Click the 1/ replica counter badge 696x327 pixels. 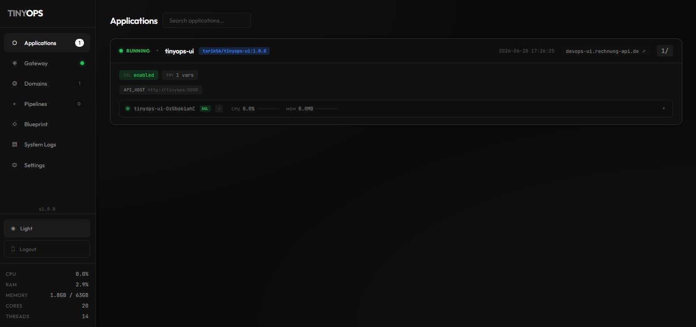click(665, 51)
